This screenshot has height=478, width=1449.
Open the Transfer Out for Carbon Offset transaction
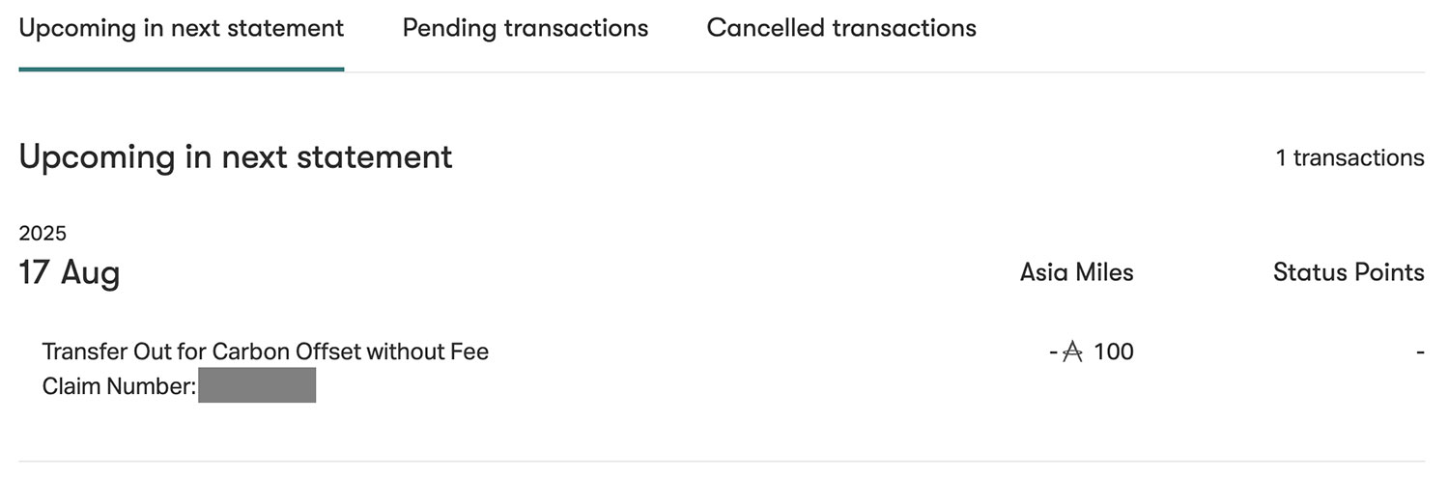point(266,351)
